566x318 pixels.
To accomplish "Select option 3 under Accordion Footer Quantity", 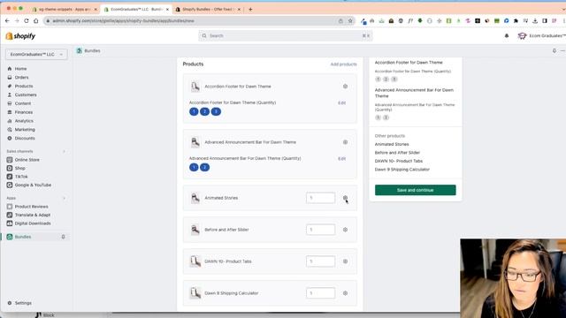I will click(216, 111).
